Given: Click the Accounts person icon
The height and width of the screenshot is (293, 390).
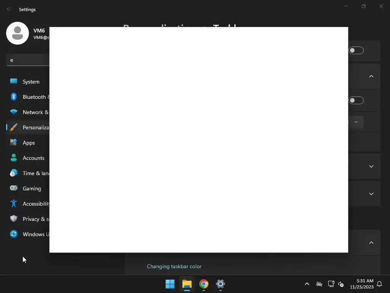Looking at the screenshot, I should click(14, 158).
